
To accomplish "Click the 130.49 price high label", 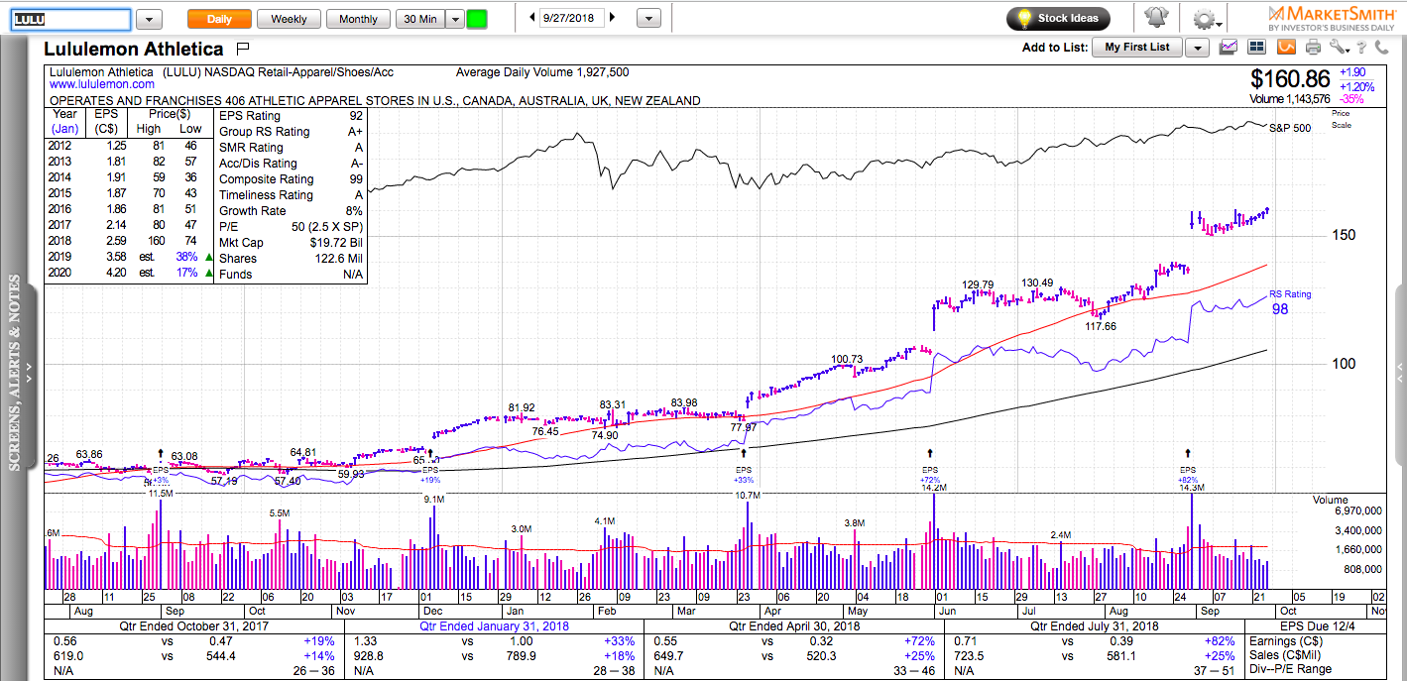I will 1037,283.
